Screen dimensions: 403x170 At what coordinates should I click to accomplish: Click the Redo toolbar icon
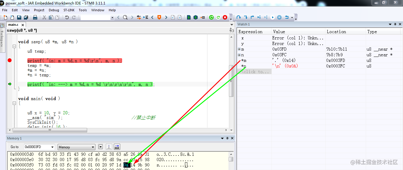(74, 17)
